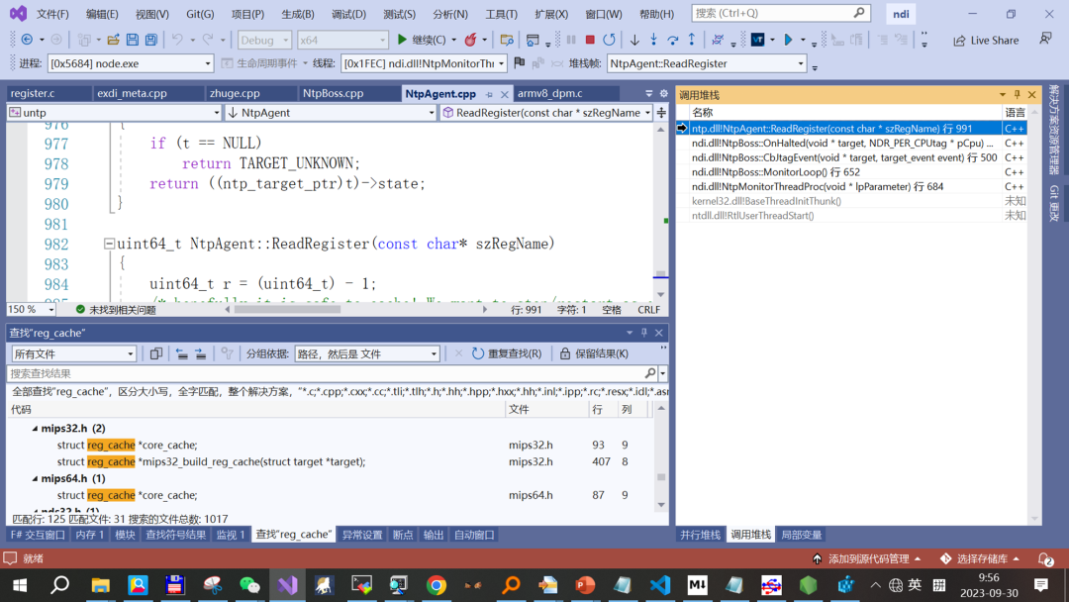
Task: Click Windows Start button
Action: pyautogui.click(x=20, y=585)
